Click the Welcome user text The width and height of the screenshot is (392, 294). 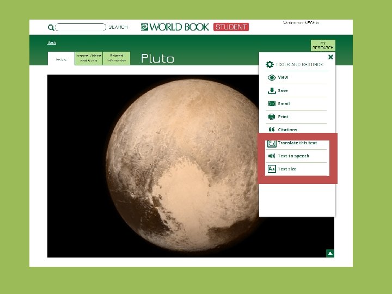[x=301, y=22]
